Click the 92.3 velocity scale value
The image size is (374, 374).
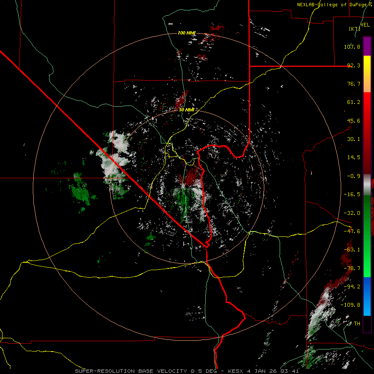tap(354, 65)
